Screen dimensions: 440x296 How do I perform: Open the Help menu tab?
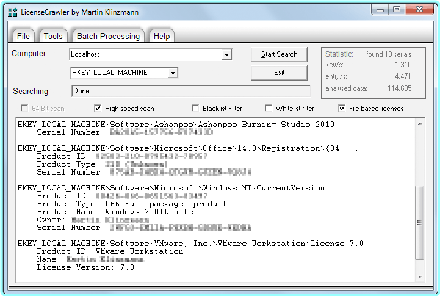click(x=162, y=36)
